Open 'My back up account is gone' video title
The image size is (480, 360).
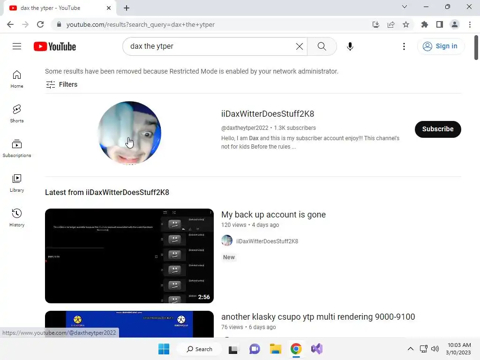273,215
